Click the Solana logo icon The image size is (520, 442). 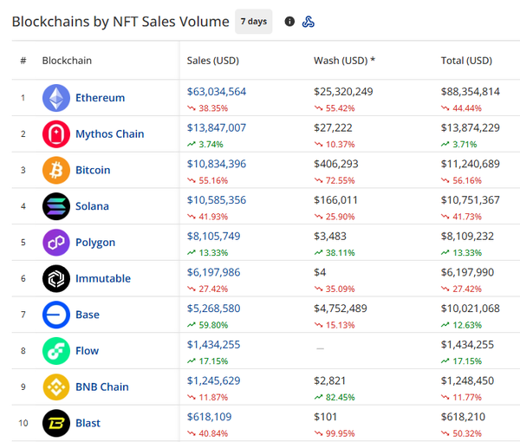click(56, 206)
